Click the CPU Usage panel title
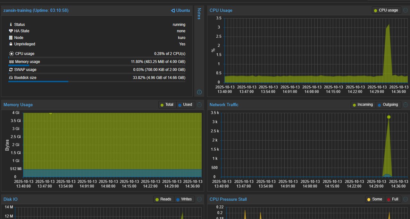The height and width of the screenshot is (219, 410). coord(221,11)
